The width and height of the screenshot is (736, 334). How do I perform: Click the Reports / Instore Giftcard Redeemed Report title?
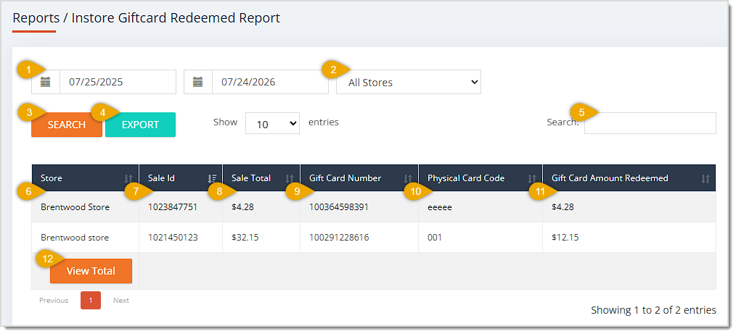click(x=146, y=18)
